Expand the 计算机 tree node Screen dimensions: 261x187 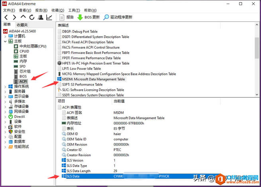coord(5,36)
